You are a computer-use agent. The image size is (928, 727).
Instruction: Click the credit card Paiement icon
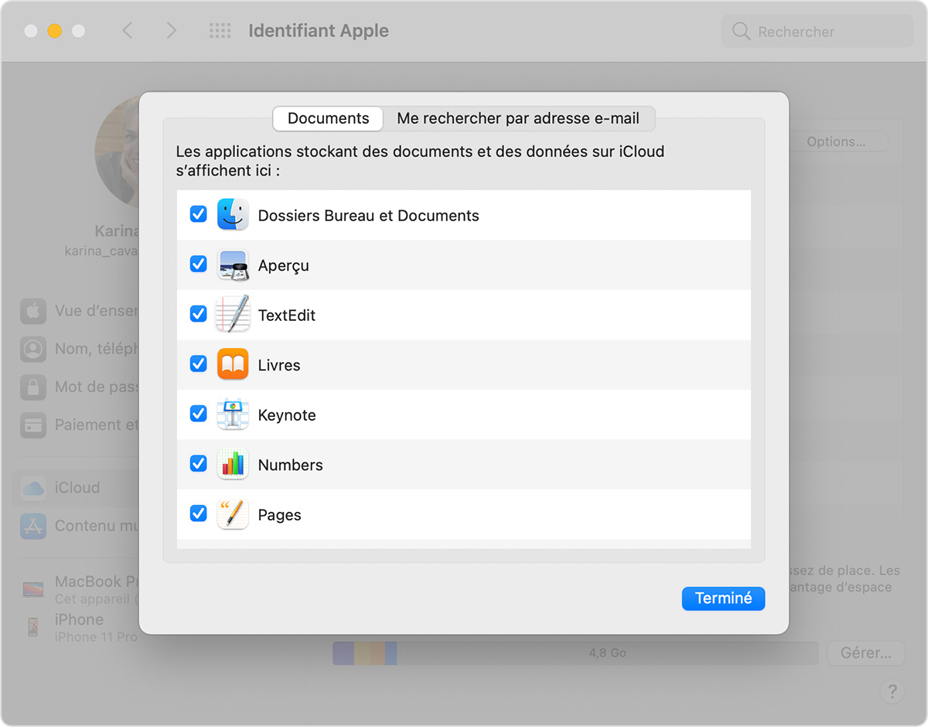coord(32,425)
